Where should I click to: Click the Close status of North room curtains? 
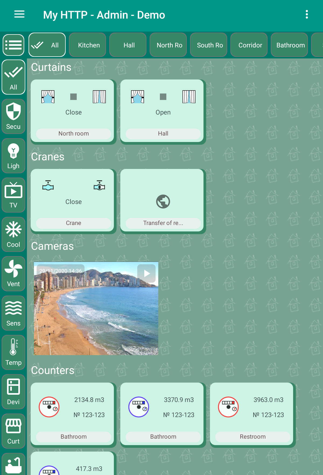pos(73,112)
